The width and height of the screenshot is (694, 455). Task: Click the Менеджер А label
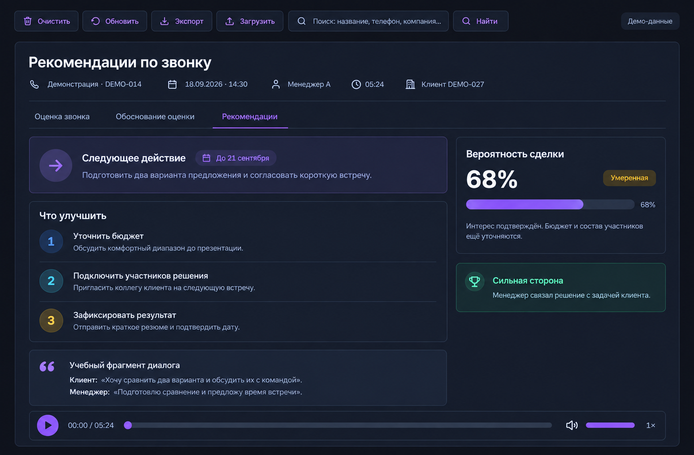pyautogui.click(x=309, y=84)
